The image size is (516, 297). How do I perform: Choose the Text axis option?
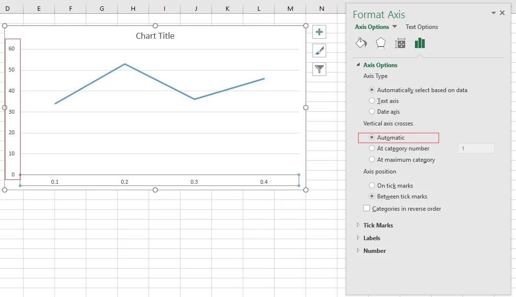tap(384, 100)
